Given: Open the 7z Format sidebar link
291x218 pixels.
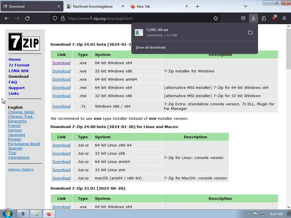Looking at the screenshot, I should tap(19, 65).
